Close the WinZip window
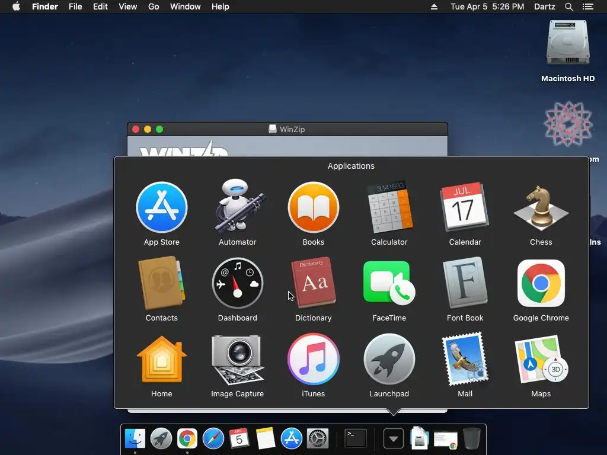Screen dimensions: 607x455 [136, 129]
